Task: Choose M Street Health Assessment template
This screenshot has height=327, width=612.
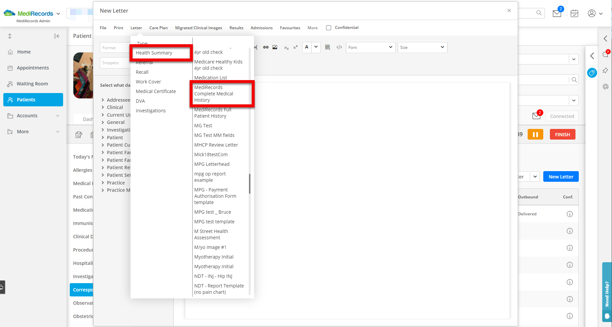Action: click(211, 235)
